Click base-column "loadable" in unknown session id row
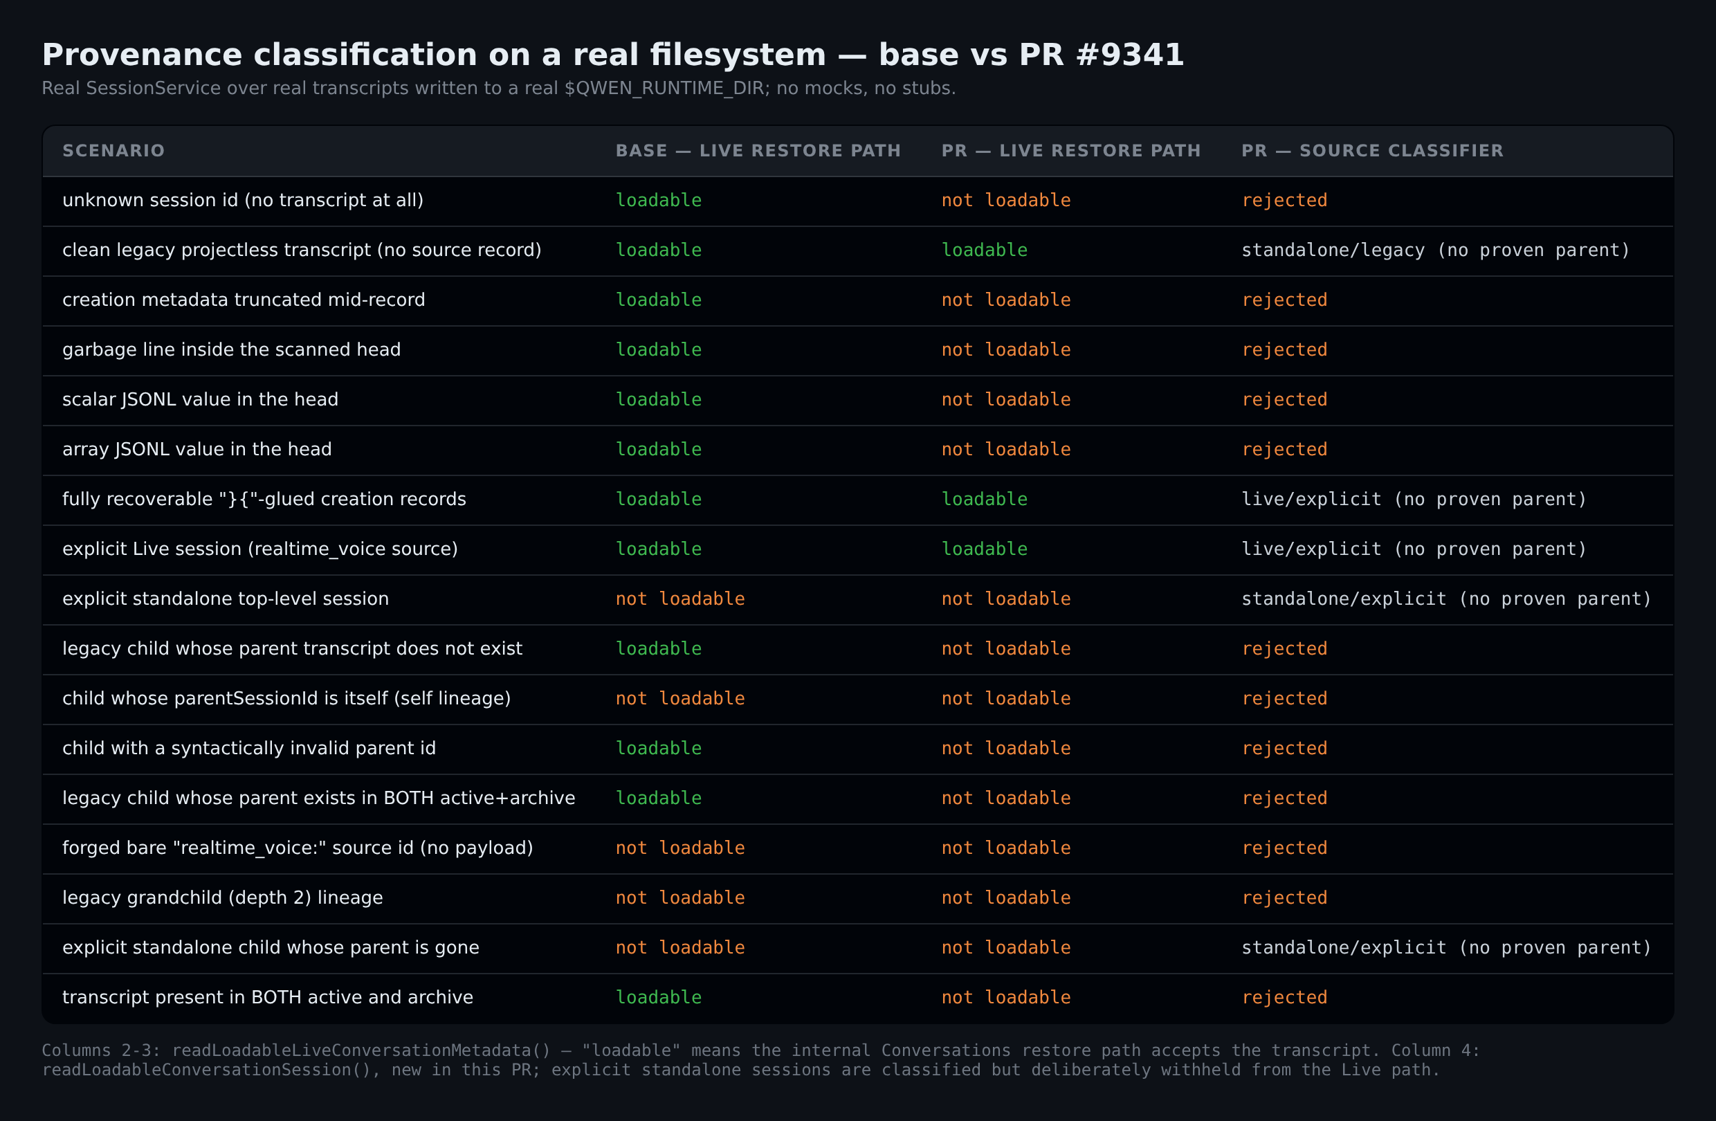Viewport: 1716px width, 1121px height. (658, 201)
